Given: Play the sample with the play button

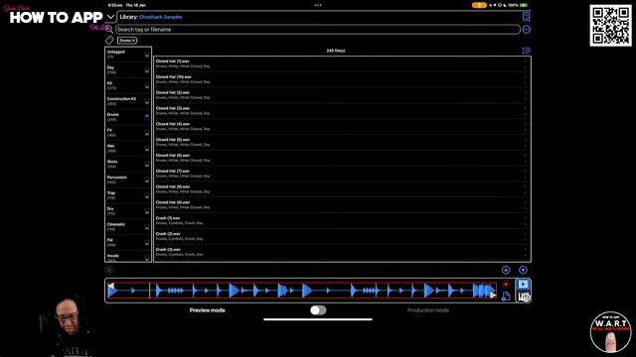Looking at the screenshot, I should click(523, 285).
